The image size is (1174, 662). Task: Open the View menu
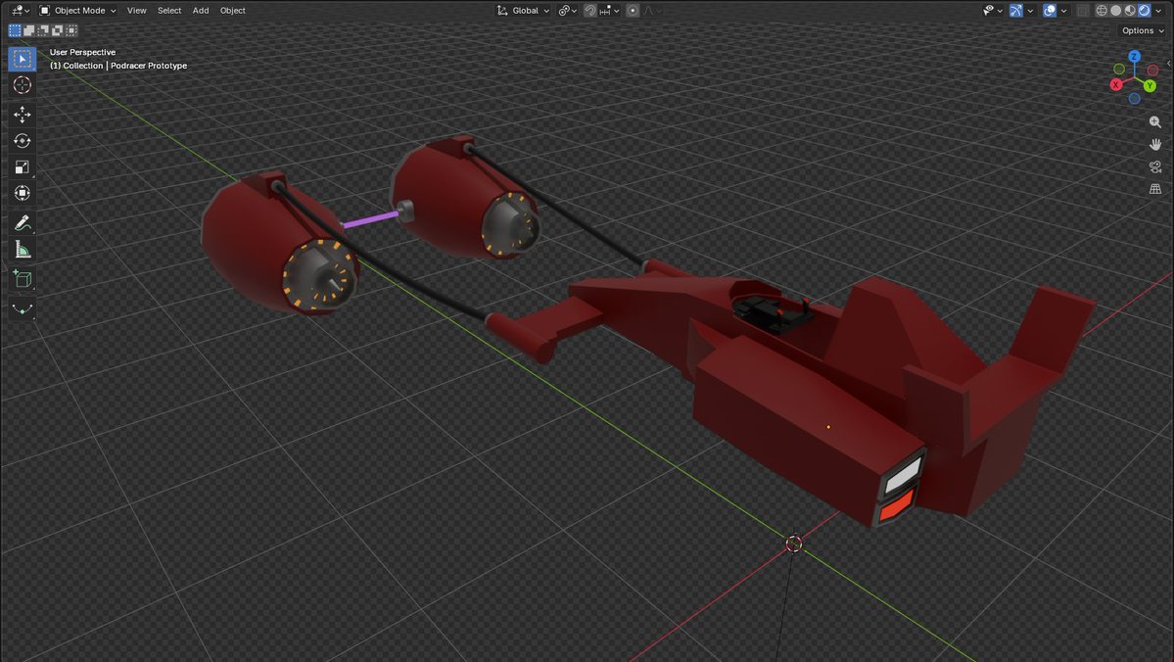tap(136, 11)
